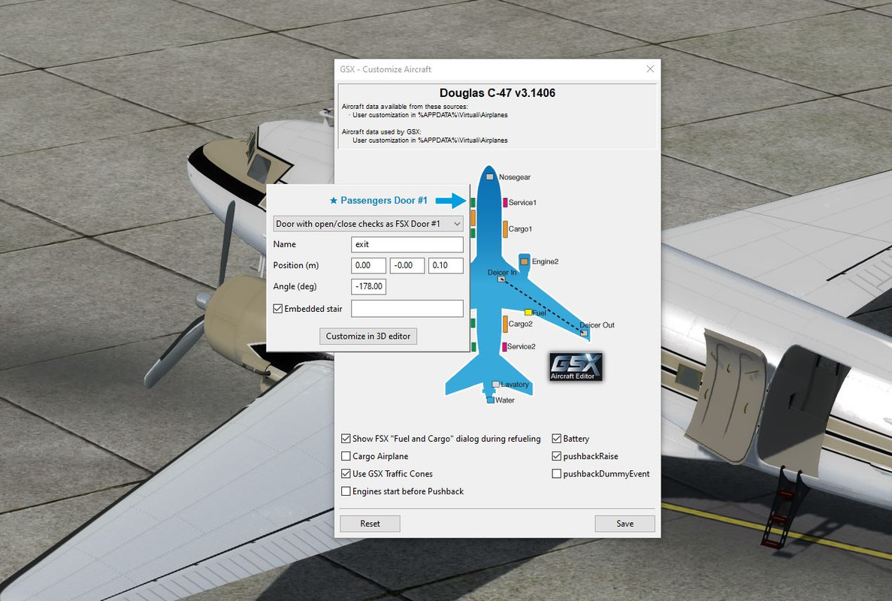Toggle Show FSX Fuel and Cargo dialog checkbox
This screenshot has width=892, height=601.
pos(346,439)
